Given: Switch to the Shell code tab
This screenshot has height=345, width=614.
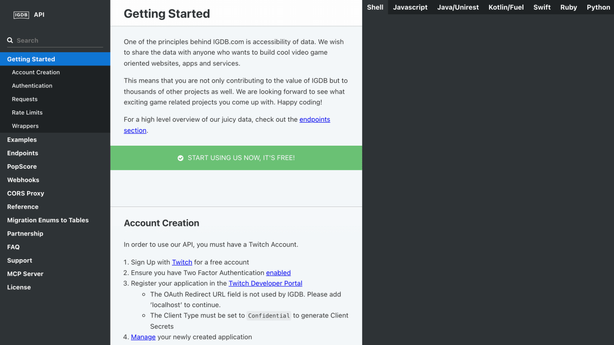Looking at the screenshot, I should coord(375,7).
